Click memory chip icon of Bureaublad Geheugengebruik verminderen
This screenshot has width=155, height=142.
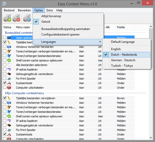9,74
